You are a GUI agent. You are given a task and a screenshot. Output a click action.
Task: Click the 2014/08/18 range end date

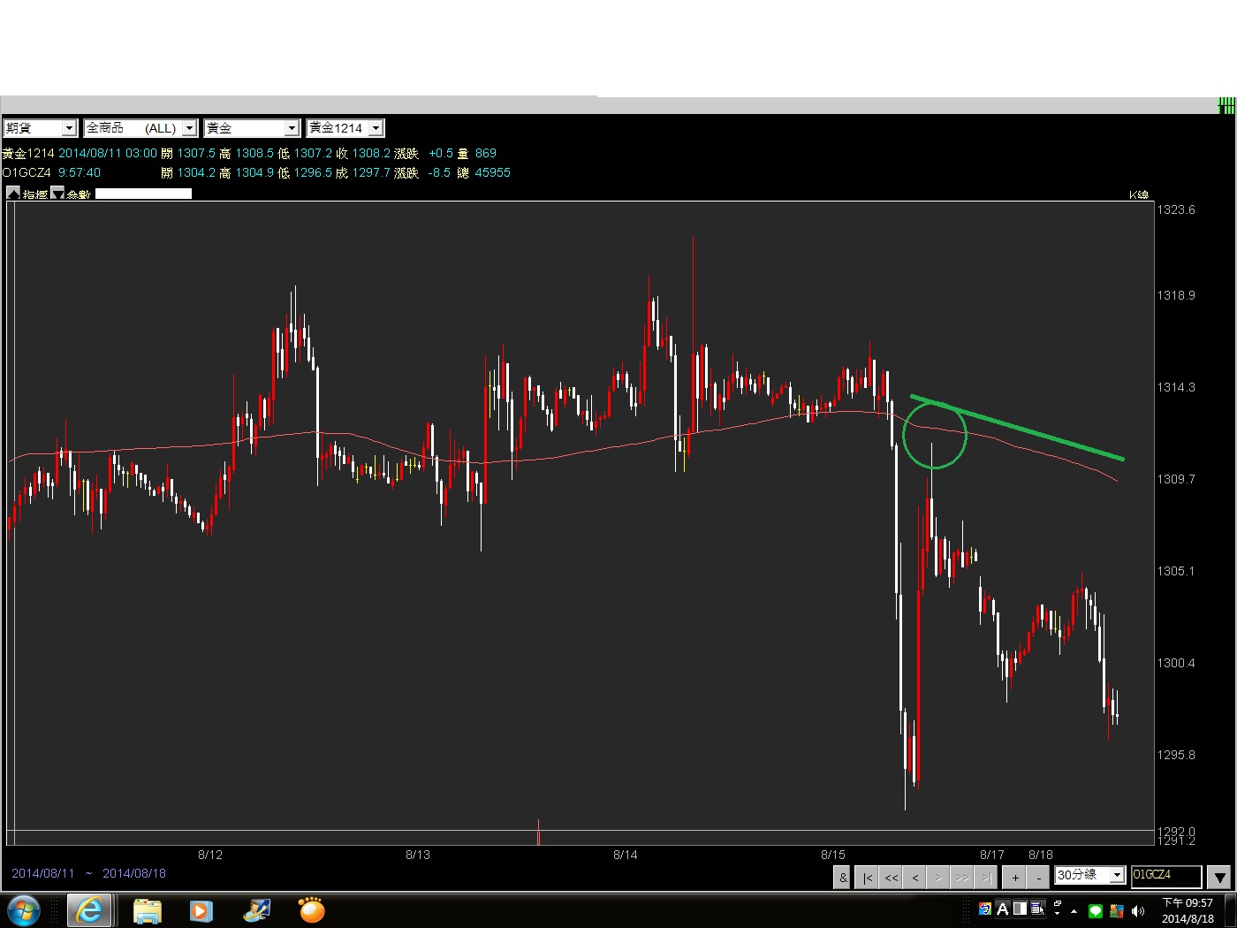pos(134,873)
